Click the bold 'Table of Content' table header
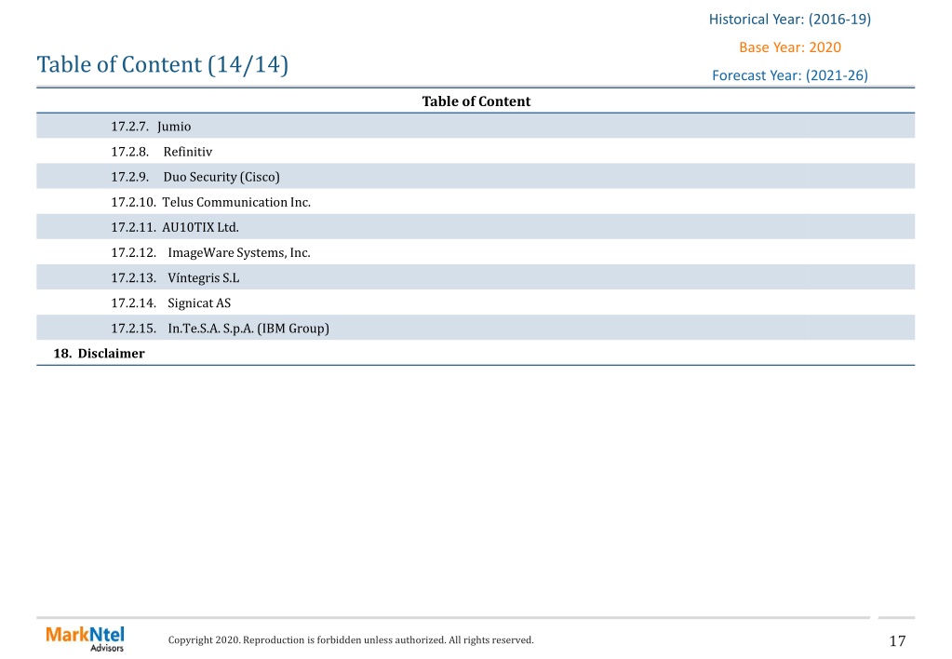Image resolution: width=952 pixels, height=659 pixels. pyautogui.click(x=476, y=101)
